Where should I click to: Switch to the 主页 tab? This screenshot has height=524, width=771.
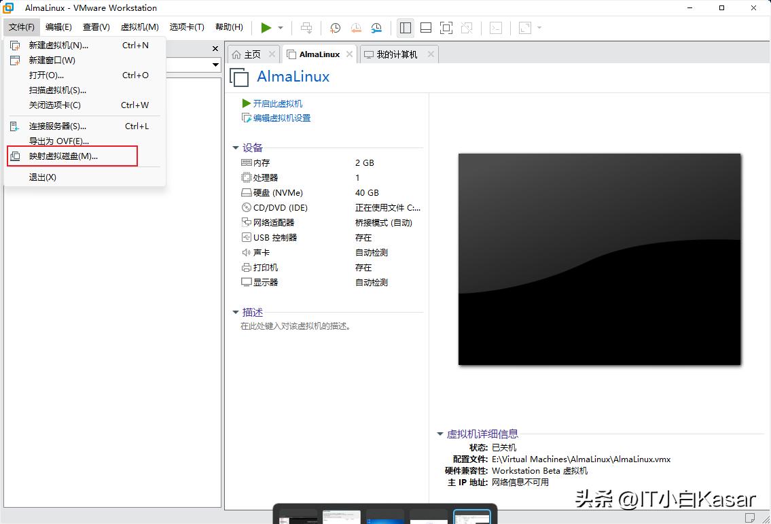[x=253, y=54]
